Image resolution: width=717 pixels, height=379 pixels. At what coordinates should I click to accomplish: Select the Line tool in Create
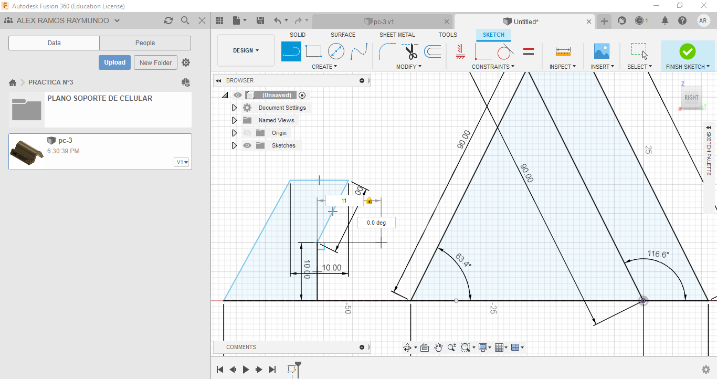(291, 51)
